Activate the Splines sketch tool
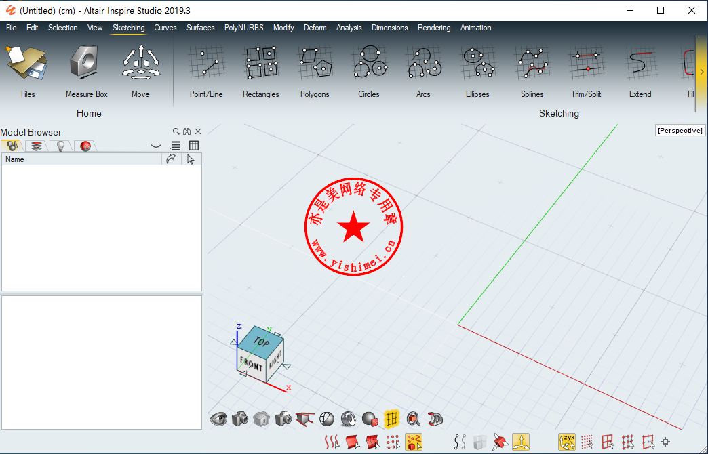The height and width of the screenshot is (454, 708). tap(532, 71)
